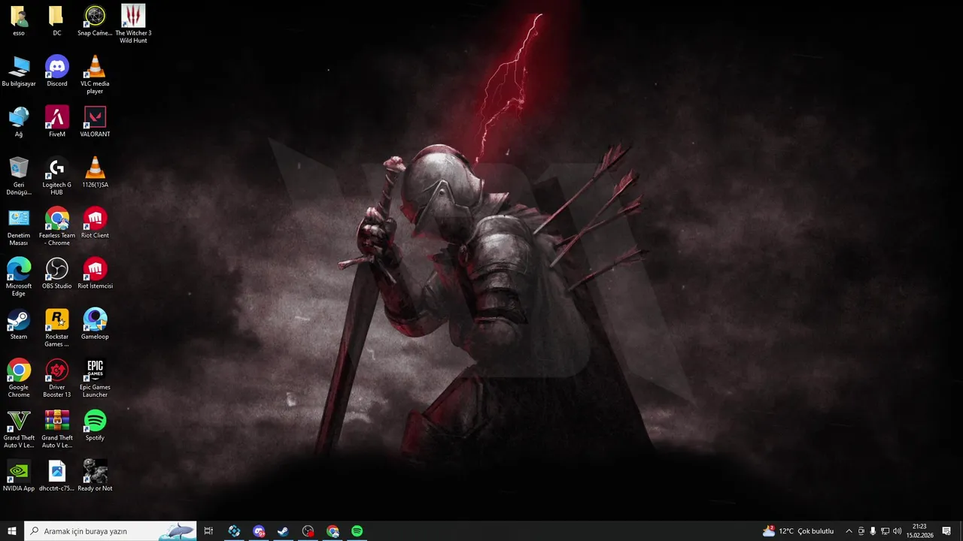Click the microphone tray icon
This screenshot has height=541, width=963.
pos(873,531)
